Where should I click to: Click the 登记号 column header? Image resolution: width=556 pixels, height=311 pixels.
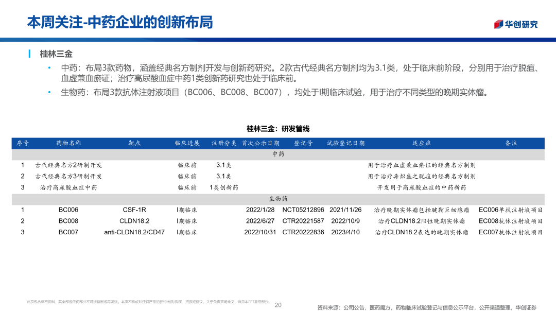[x=303, y=143]
